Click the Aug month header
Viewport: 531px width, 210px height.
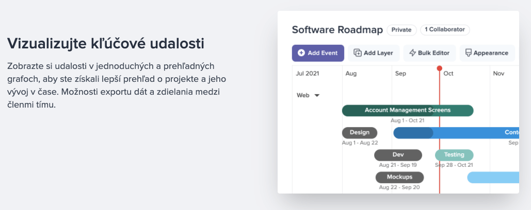(351, 74)
